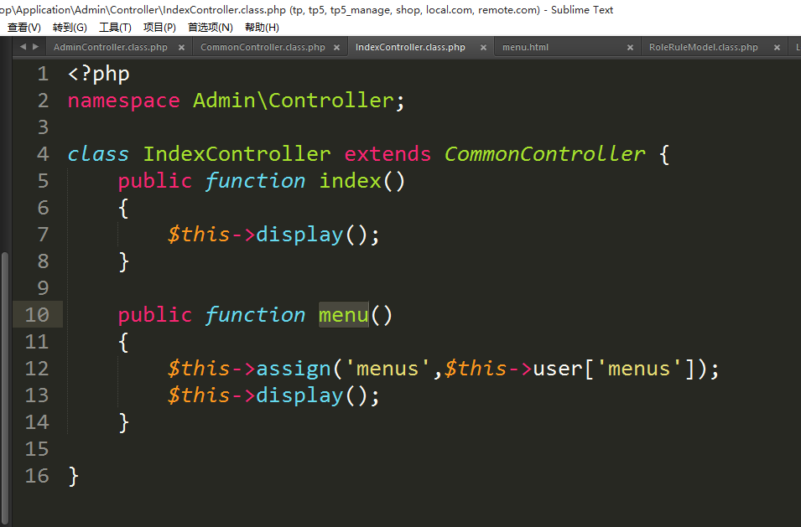The height and width of the screenshot is (527, 801).
Task: Switch to the AdminController.class.php tab
Action: click(x=110, y=48)
